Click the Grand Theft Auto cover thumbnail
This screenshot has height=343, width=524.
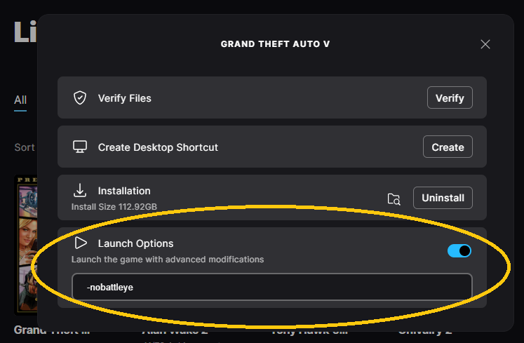[27, 245]
